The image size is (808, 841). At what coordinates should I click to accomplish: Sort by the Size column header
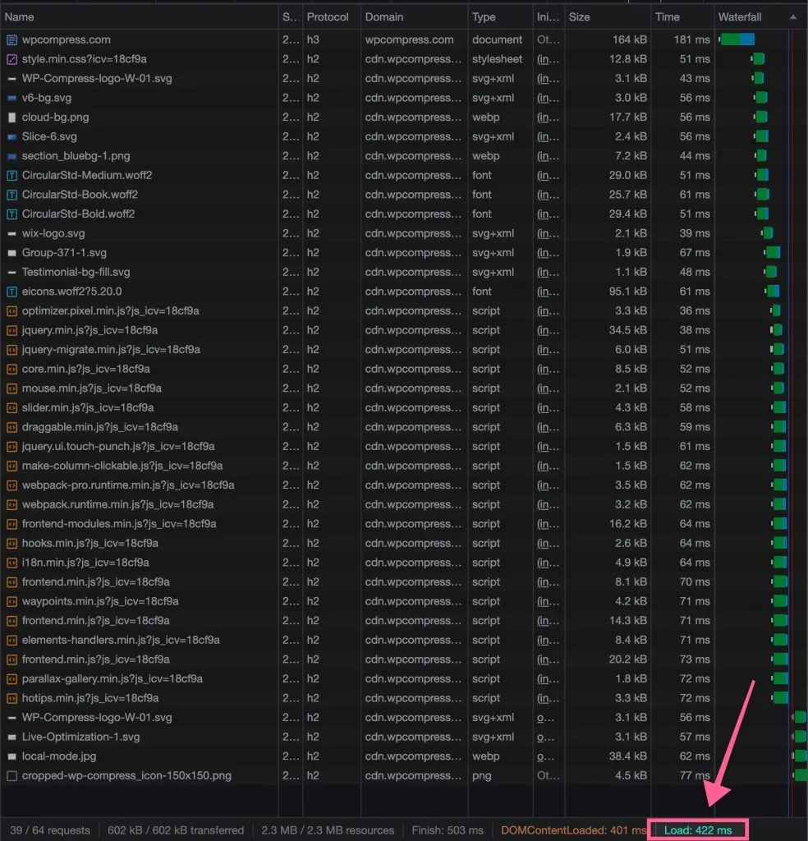pyautogui.click(x=579, y=16)
